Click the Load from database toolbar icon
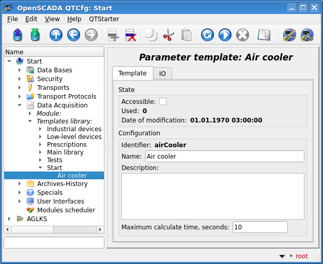 18,35
